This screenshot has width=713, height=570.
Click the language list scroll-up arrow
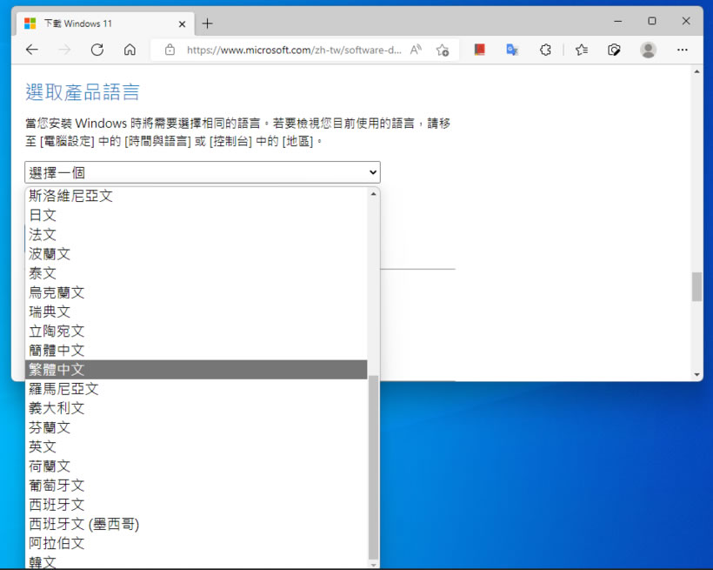pyautogui.click(x=373, y=194)
